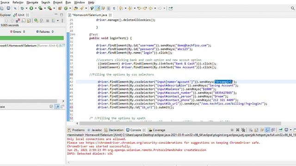Toggle Block Selection Mode
This screenshot has height=166, width=296.
(x=109, y=8)
